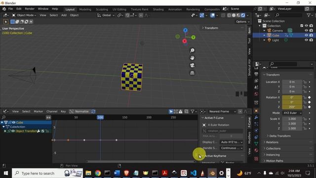Click normalize auto refresh icon
This screenshot has height=178, width=316.
pos(93,111)
